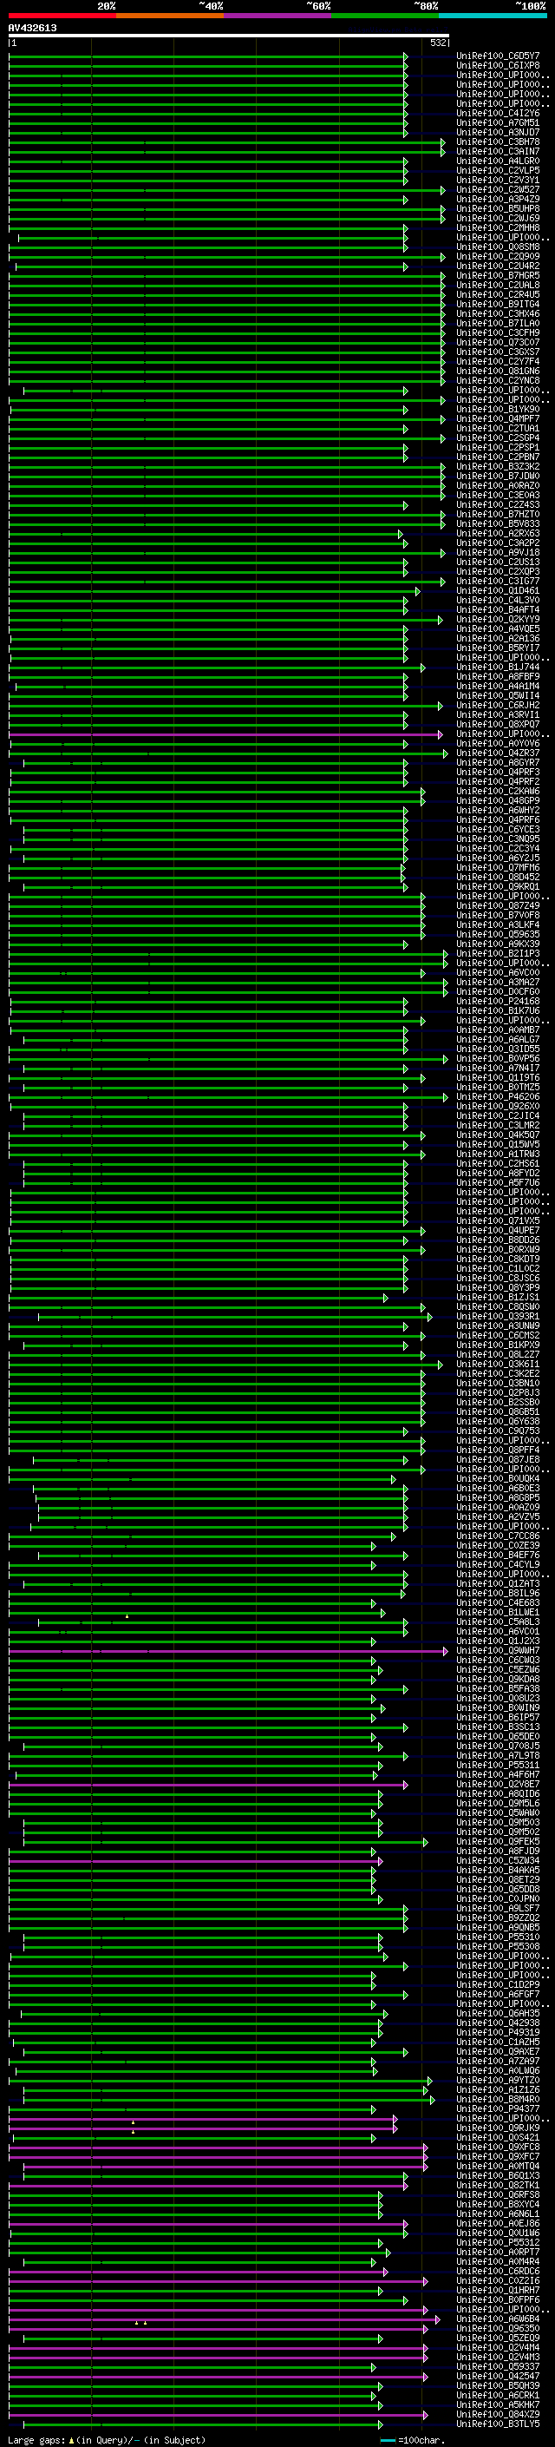Screen dimensions: 555x2447
Task: Click the green alignment bar for C6D5Y7
Action: pyautogui.click(x=208, y=56)
